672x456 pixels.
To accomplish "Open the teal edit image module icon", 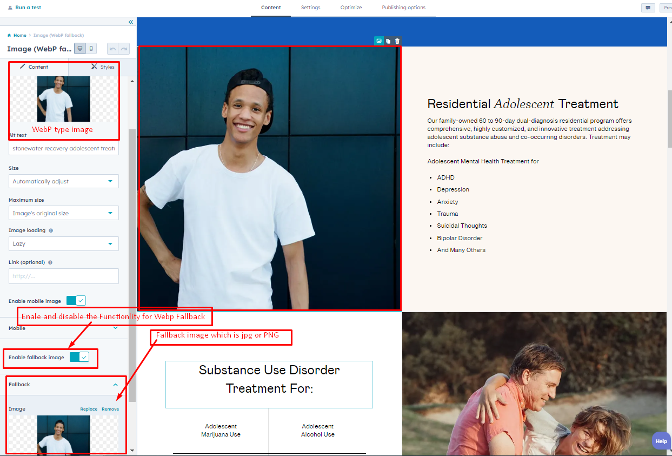I will point(378,41).
